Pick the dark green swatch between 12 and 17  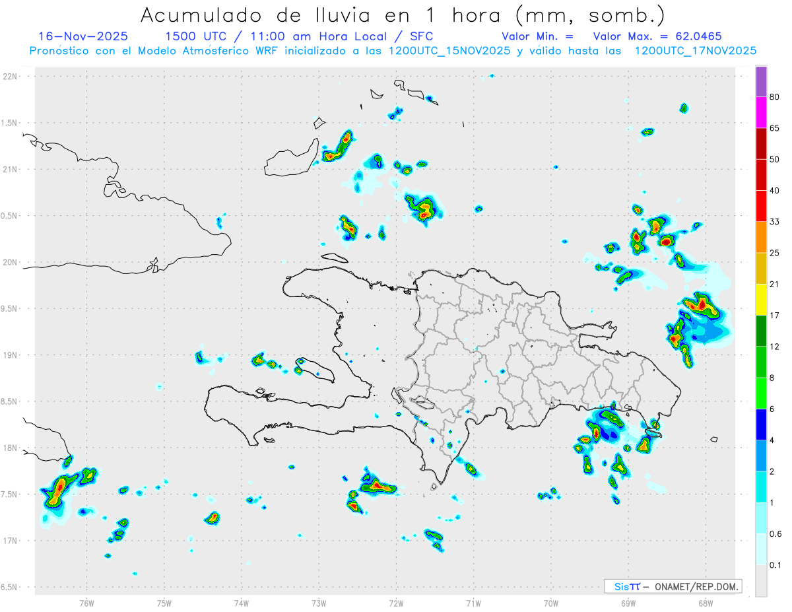pos(761,331)
